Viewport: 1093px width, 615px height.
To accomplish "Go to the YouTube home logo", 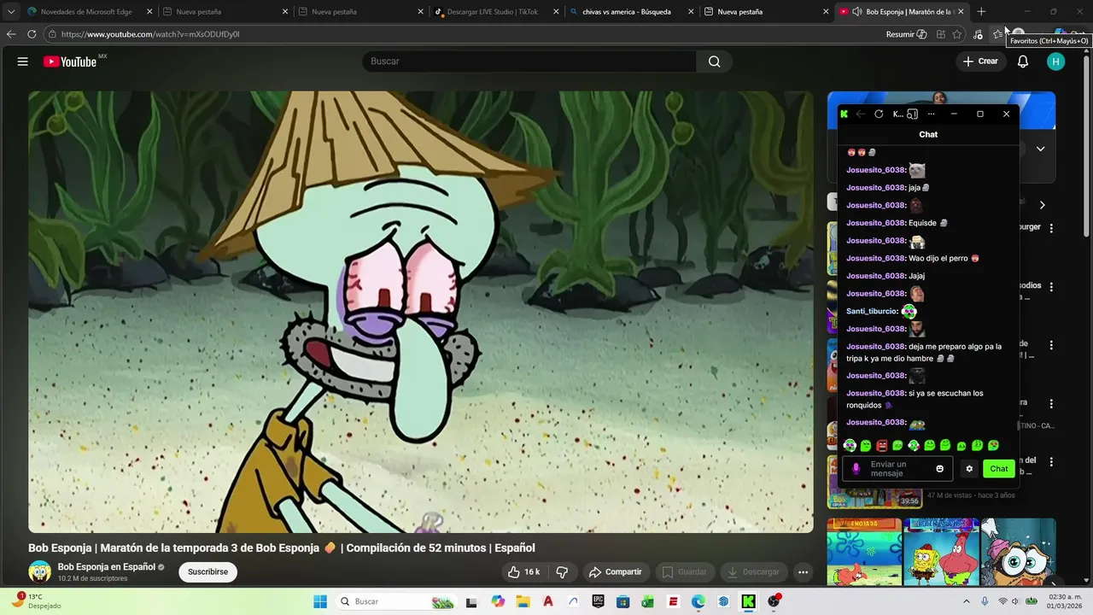I will [70, 61].
